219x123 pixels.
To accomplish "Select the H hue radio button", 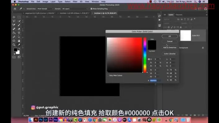I will pos(149,59).
